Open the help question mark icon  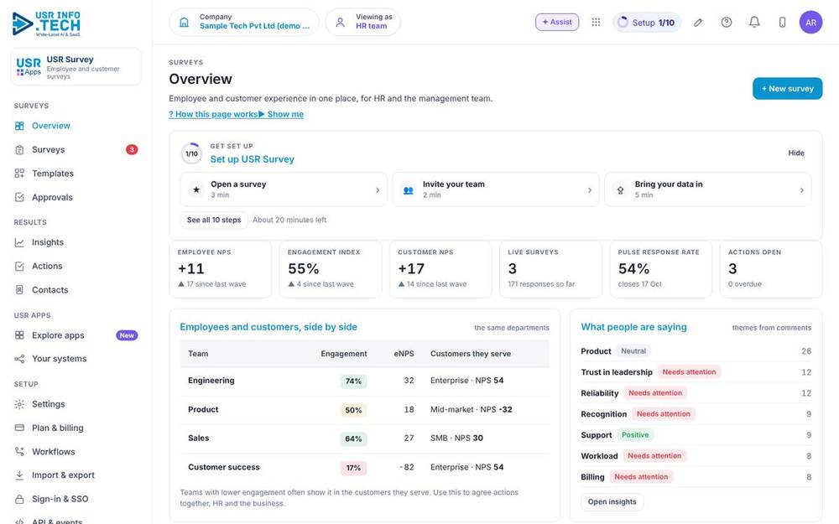pyautogui.click(x=726, y=22)
